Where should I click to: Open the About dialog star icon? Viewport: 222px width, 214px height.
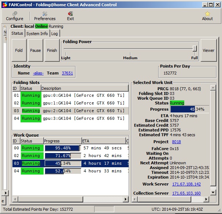coord(207,14)
